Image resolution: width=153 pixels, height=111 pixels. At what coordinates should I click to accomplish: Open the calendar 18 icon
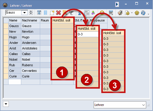[111, 13]
